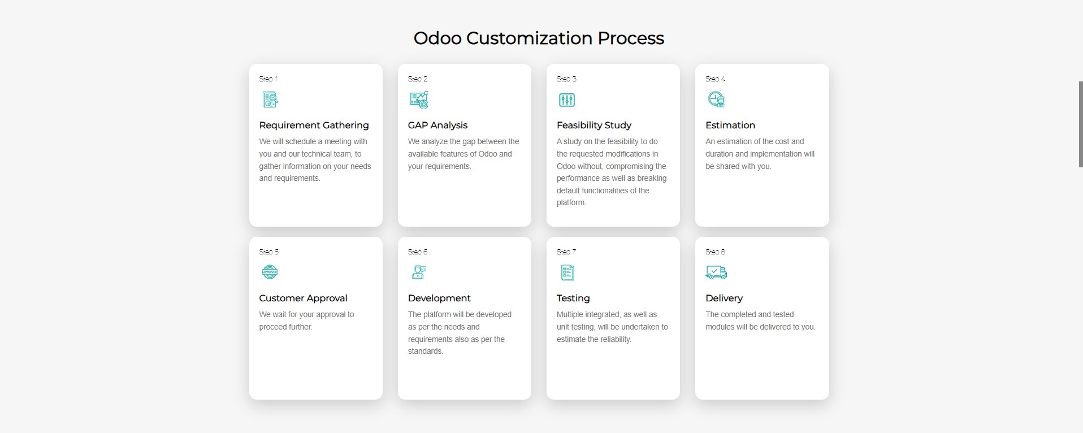Click the Delivery truck icon
The height and width of the screenshot is (433, 1083).
716,272
